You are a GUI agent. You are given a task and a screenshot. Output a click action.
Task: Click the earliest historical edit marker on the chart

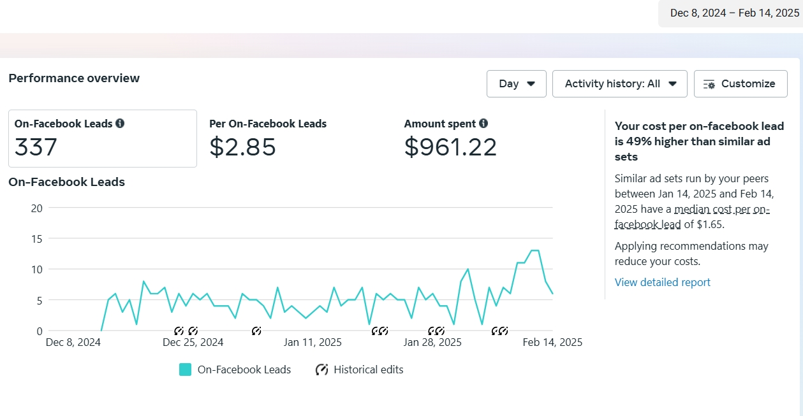coord(179,331)
